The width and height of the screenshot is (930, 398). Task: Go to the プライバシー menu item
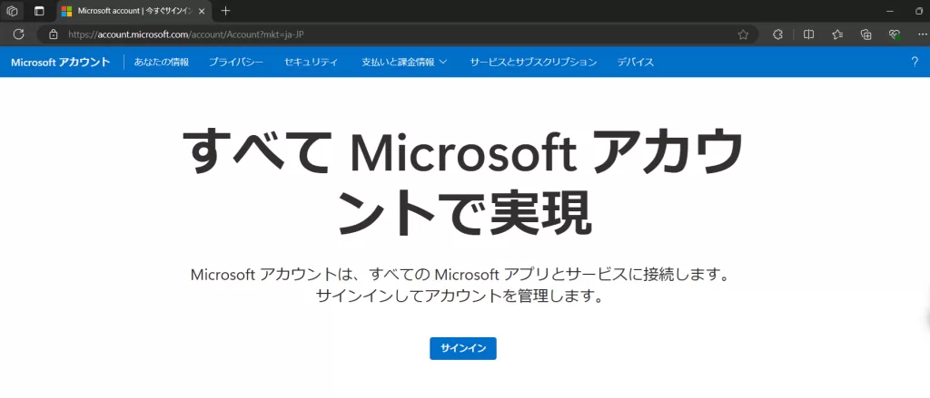(236, 62)
